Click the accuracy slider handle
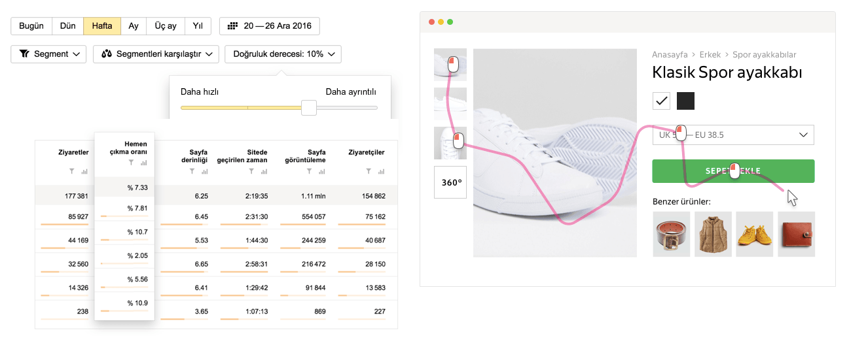This screenshot has height=341, width=849. click(309, 108)
